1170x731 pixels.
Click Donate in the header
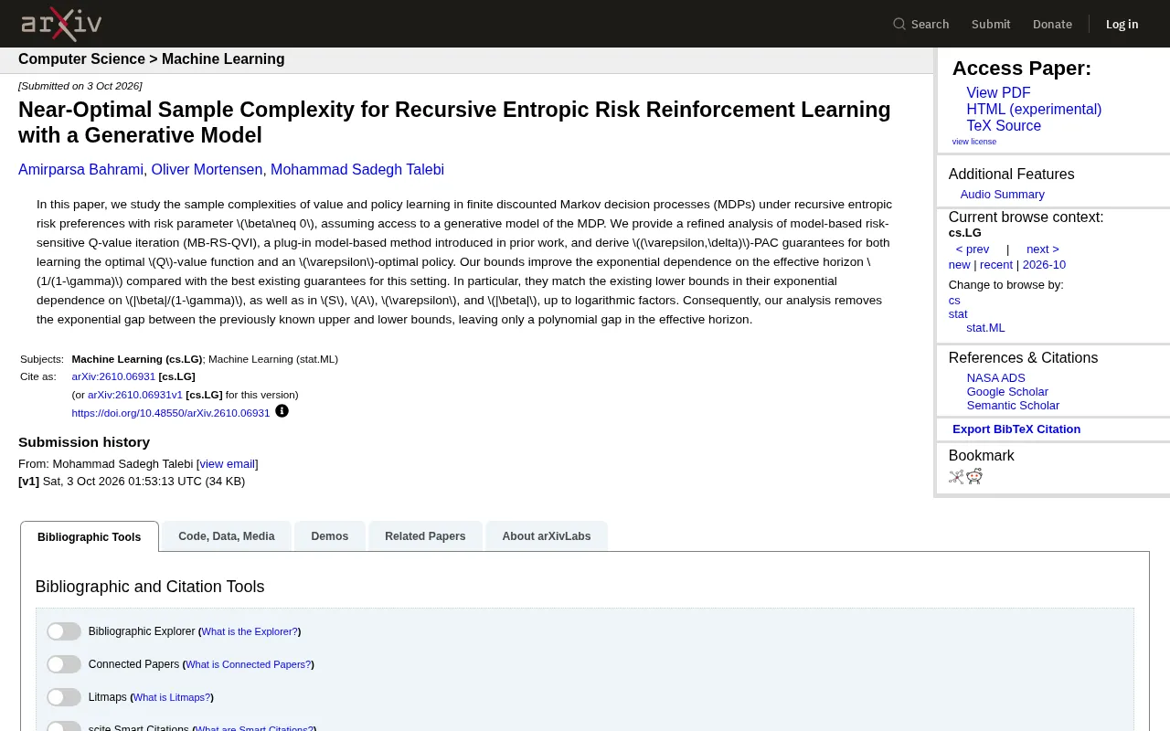pos(1052,24)
